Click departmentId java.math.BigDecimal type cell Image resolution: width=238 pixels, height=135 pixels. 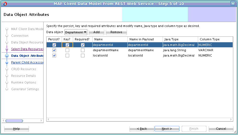[180, 45]
